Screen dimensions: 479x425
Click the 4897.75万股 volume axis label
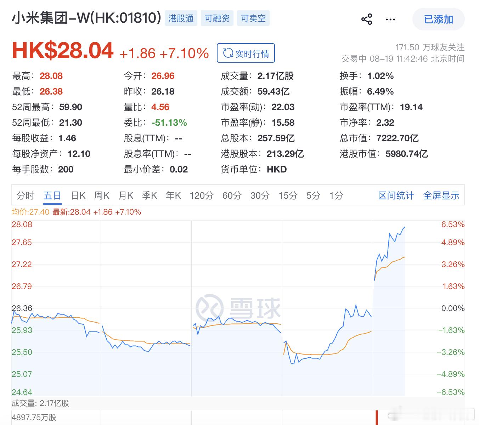click(x=34, y=417)
